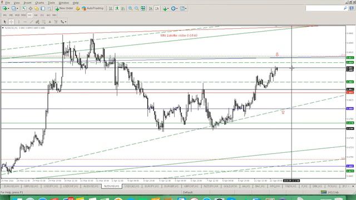The height and width of the screenshot is (200, 356).
Task: Open the Tools menu
Action: pyautogui.click(x=51, y=3)
